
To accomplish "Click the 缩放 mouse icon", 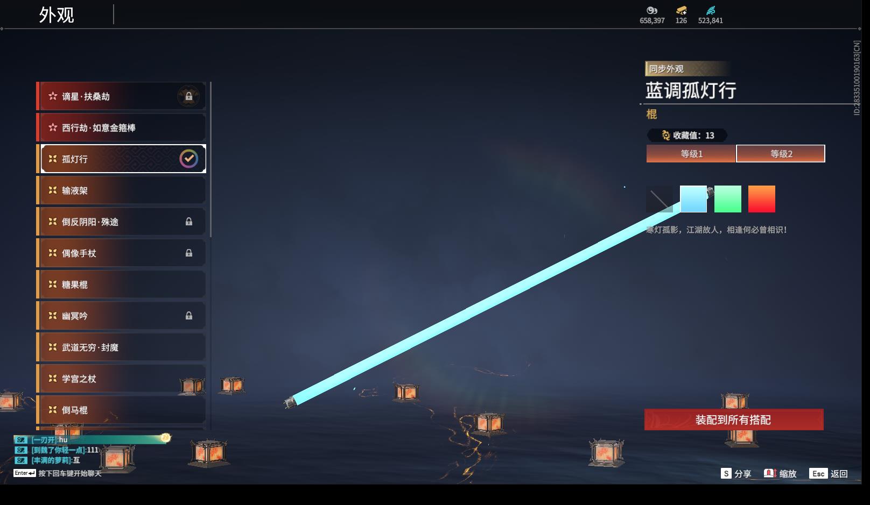I will (x=770, y=473).
